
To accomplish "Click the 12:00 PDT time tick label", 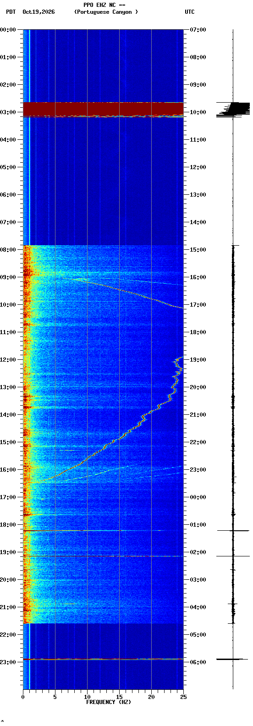I will [x=8, y=359].
